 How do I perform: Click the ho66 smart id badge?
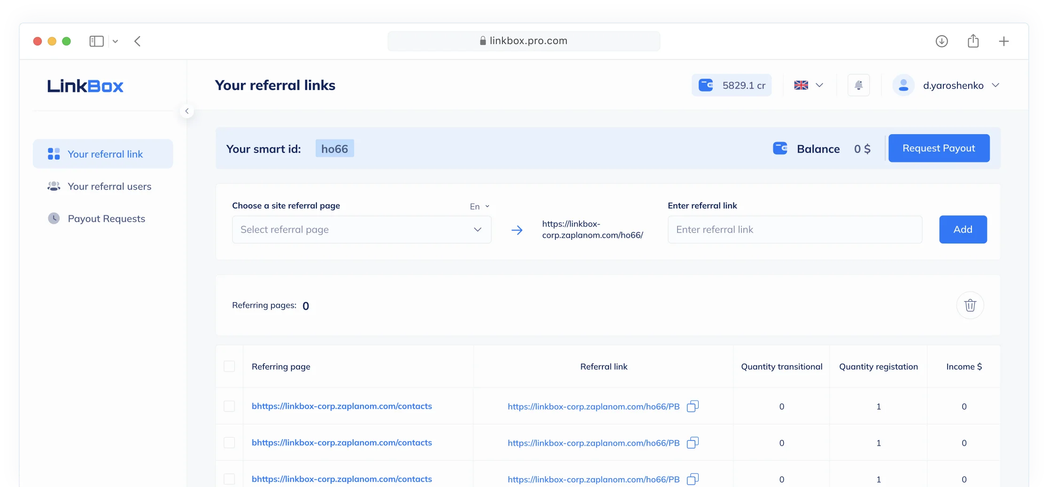click(x=335, y=149)
